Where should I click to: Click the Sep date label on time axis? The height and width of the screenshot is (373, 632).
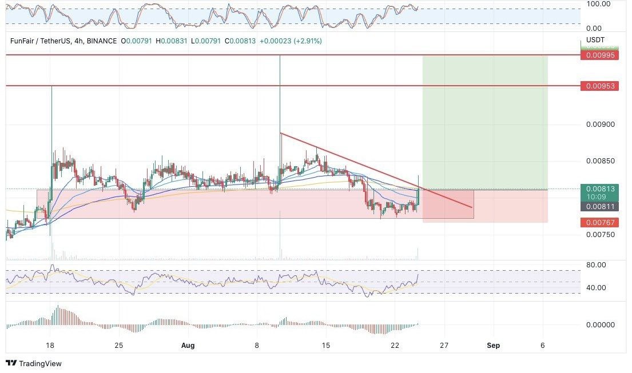point(494,345)
